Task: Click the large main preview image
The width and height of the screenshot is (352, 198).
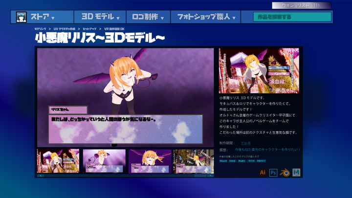Action: (x=126, y=97)
